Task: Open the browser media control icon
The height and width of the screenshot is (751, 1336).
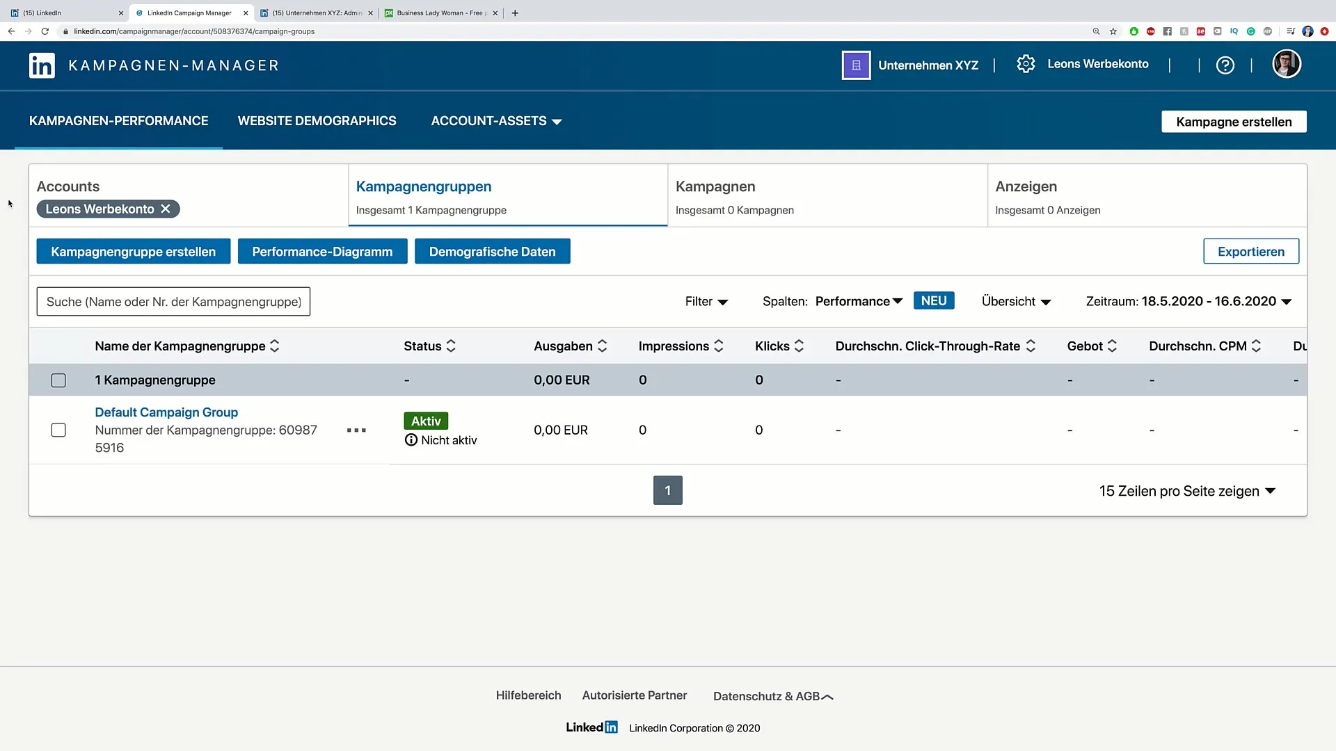Action: (x=1291, y=31)
